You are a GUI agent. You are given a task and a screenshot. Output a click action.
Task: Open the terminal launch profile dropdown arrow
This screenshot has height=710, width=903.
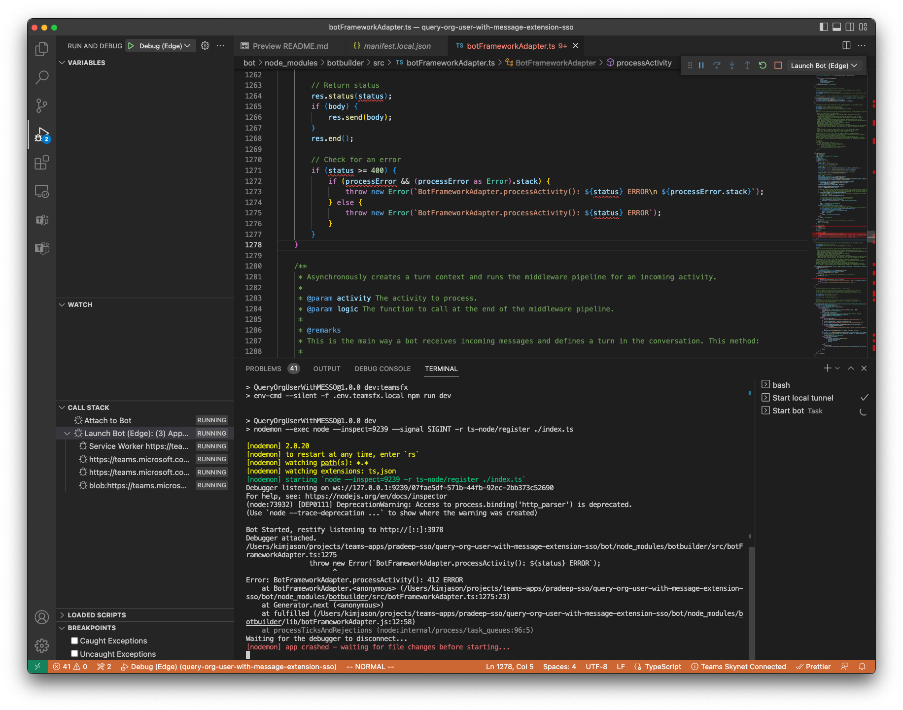pyautogui.click(x=837, y=368)
